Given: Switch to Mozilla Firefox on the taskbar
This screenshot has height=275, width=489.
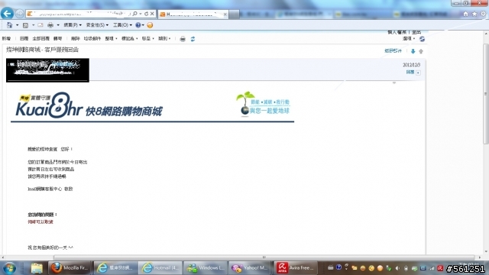Looking at the screenshot, I should 70,268.
